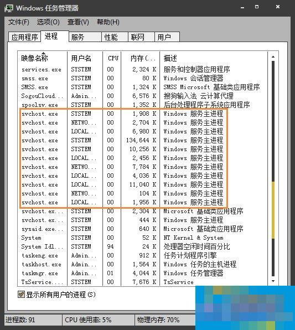
Task: Select svchost.exe row using 134,644 K
Action: click(x=142, y=140)
